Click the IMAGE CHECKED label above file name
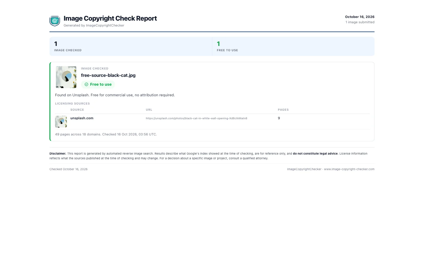 coord(95,69)
